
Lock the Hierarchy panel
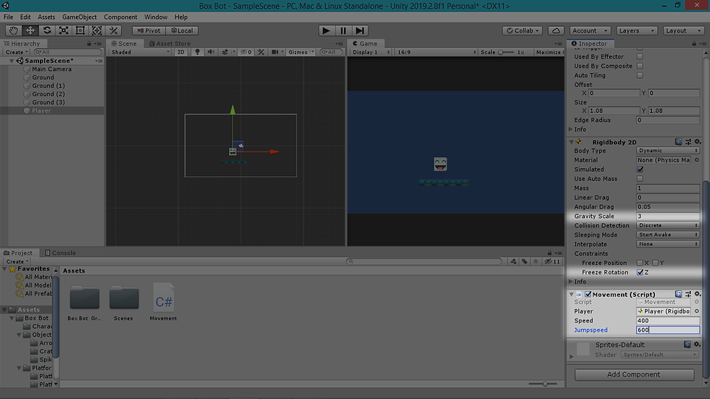pos(88,43)
